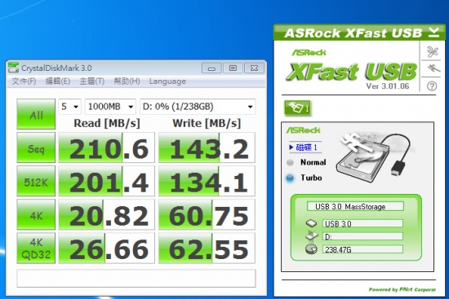Open the drive D: selection dropdown
Viewport: 449px width, 299px height.
[198, 107]
